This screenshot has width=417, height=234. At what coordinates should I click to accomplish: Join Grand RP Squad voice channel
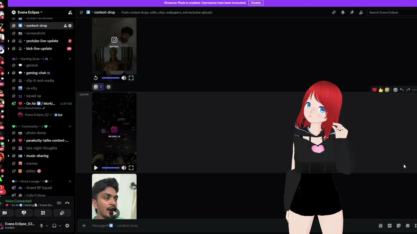point(39,188)
